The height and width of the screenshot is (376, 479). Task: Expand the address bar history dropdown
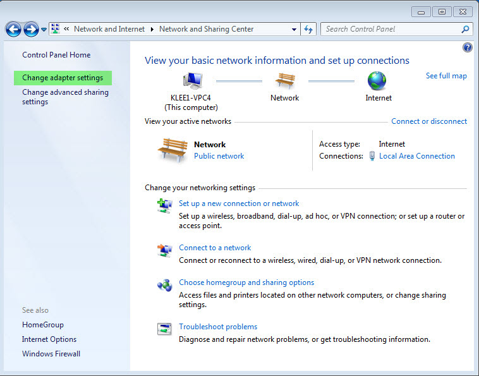[294, 29]
